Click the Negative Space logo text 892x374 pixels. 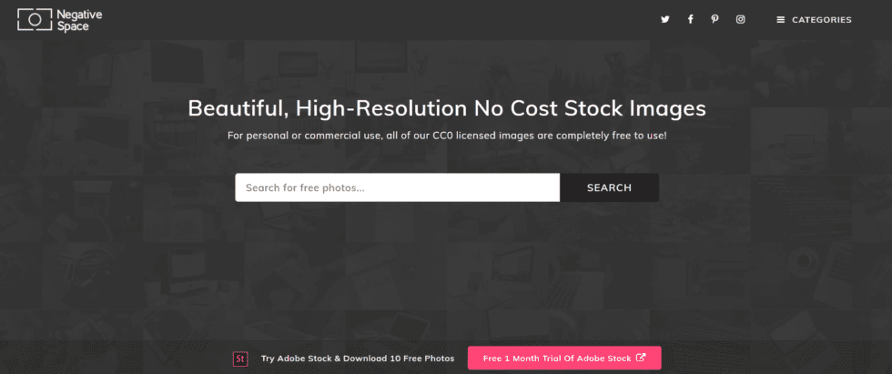(80, 20)
